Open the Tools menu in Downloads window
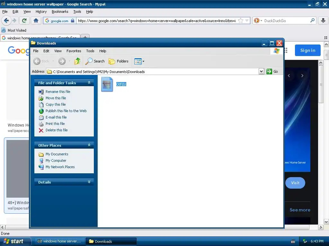This screenshot has width=329, height=246. click(x=90, y=51)
